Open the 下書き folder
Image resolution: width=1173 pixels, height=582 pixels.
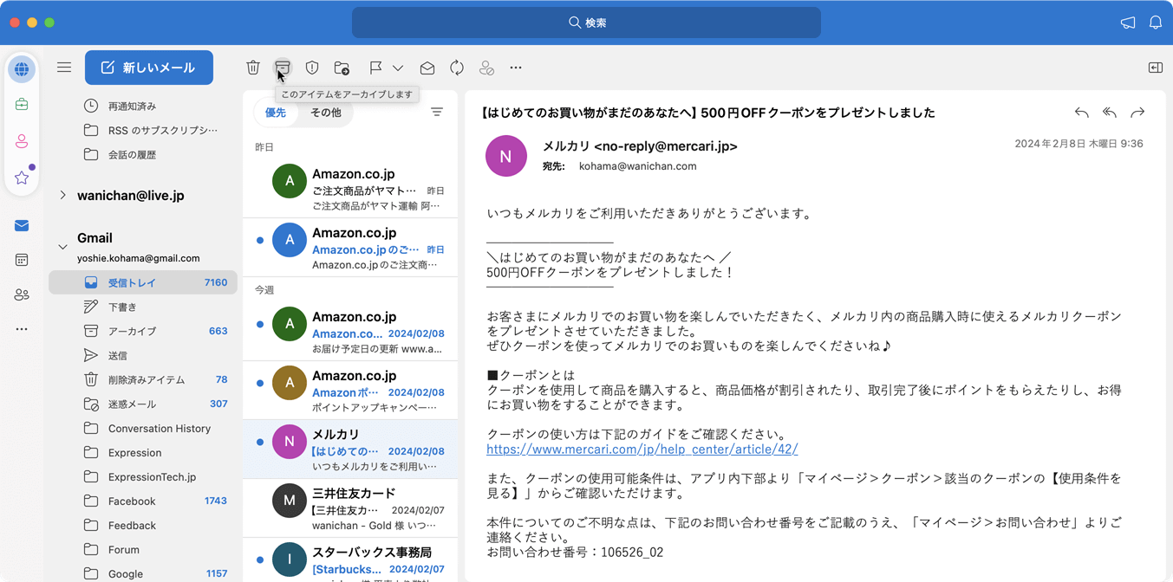pyautogui.click(x=143, y=307)
